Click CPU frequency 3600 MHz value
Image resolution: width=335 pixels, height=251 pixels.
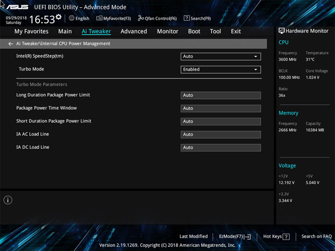(288, 59)
